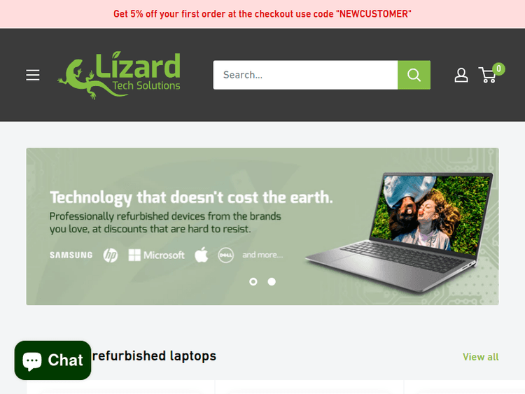Image resolution: width=525 pixels, height=394 pixels.
Task: Click the HP logo in banner
Action: [111, 255]
